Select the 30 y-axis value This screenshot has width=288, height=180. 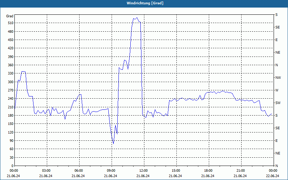coord(11,157)
